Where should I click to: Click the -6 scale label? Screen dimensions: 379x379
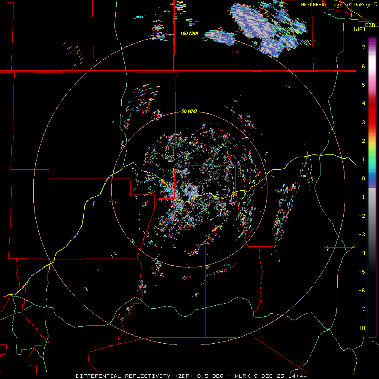362,291
